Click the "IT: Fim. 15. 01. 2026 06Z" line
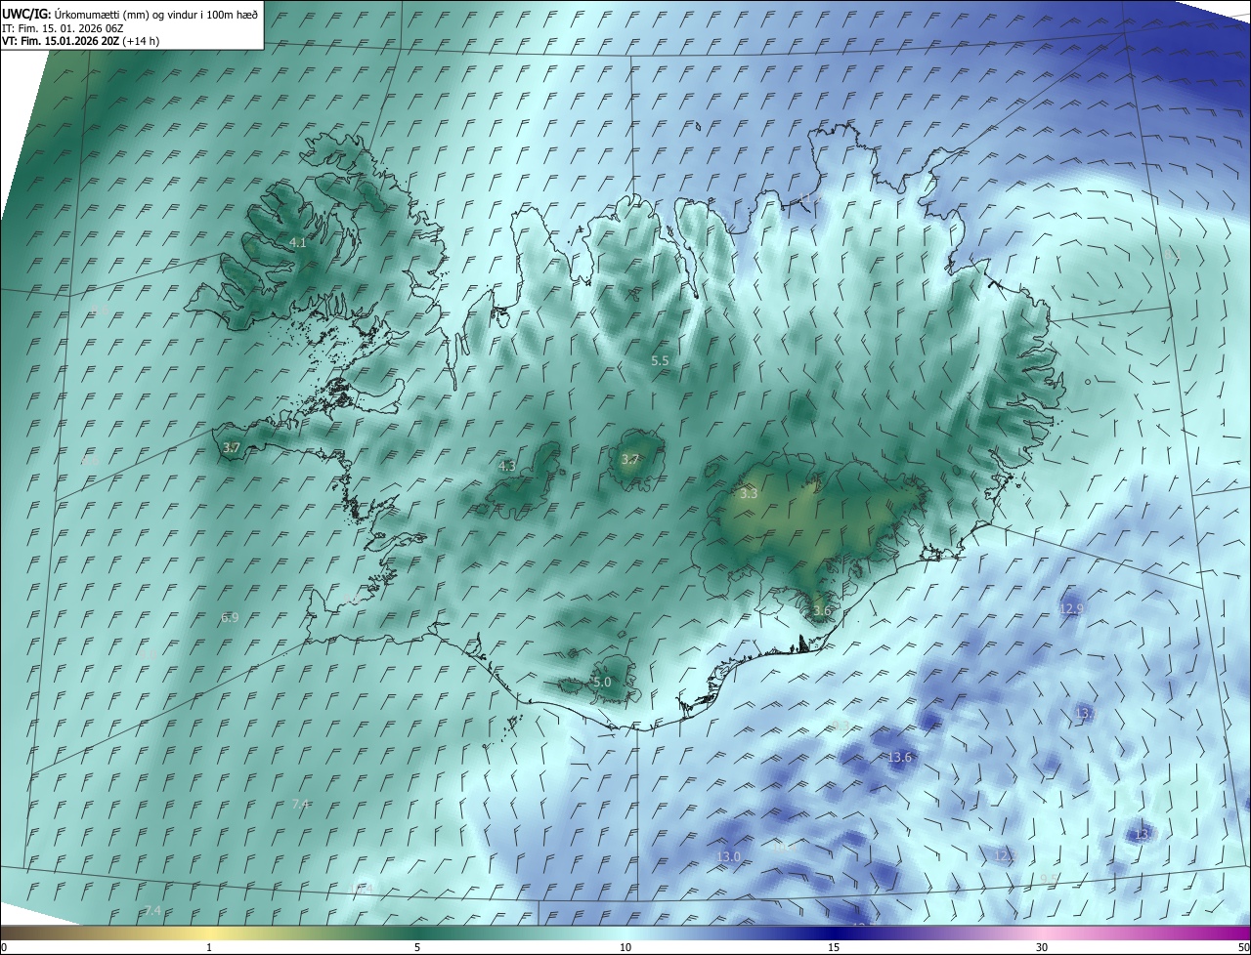This screenshot has width=1251, height=955. (x=62, y=27)
